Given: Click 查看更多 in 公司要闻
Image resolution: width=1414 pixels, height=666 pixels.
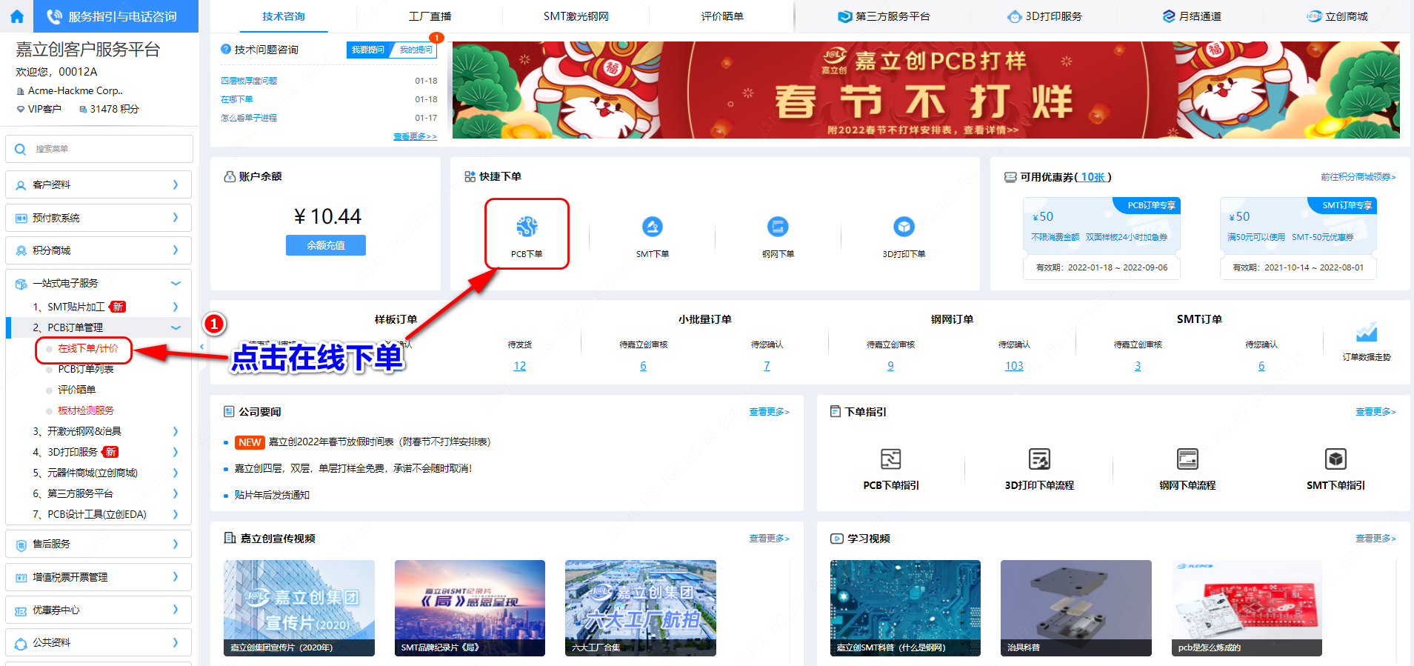Looking at the screenshot, I should pyautogui.click(x=769, y=412).
